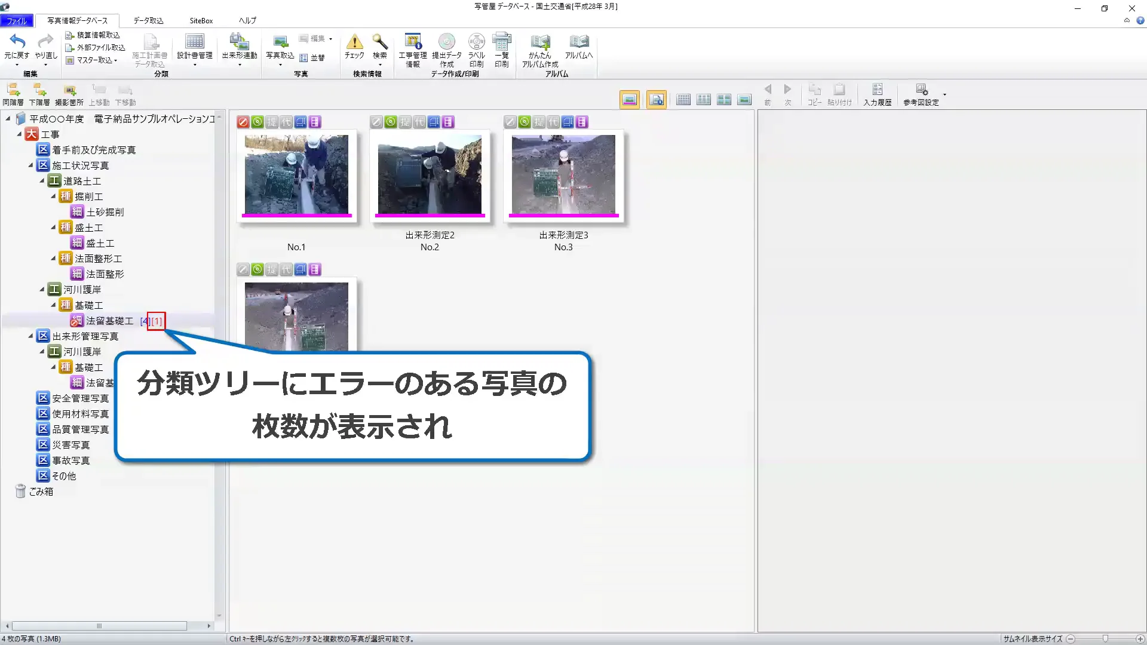The image size is (1147, 645).
Task: Add sub-level folder with 下階層
Action: pos(39,94)
